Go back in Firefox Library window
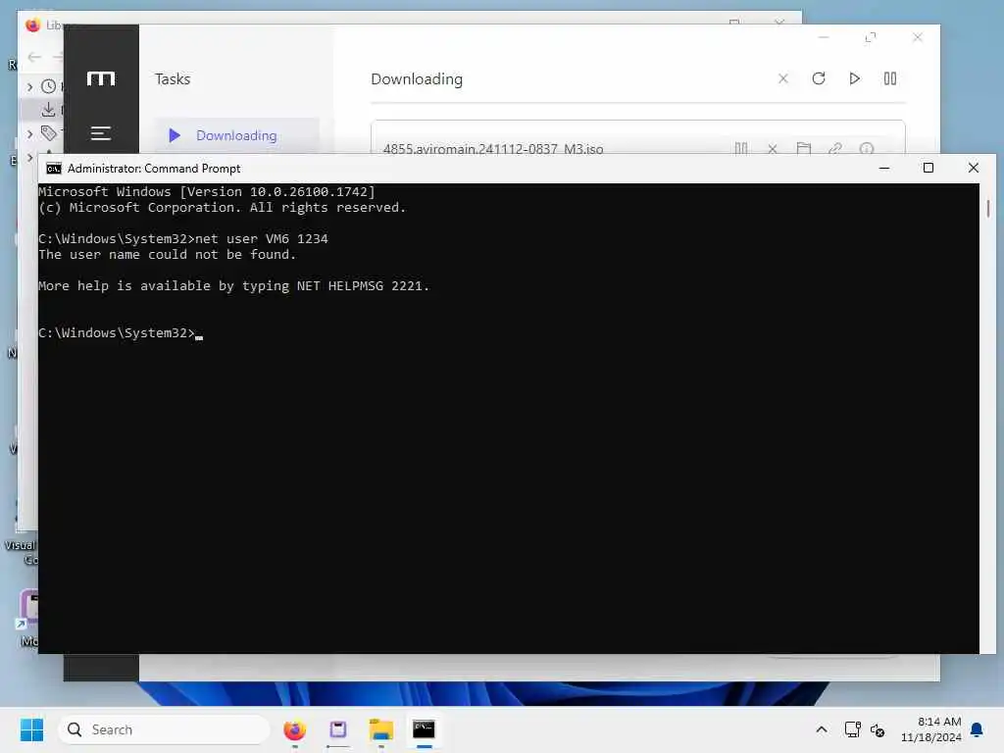This screenshot has width=1004, height=753. (x=34, y=57)
